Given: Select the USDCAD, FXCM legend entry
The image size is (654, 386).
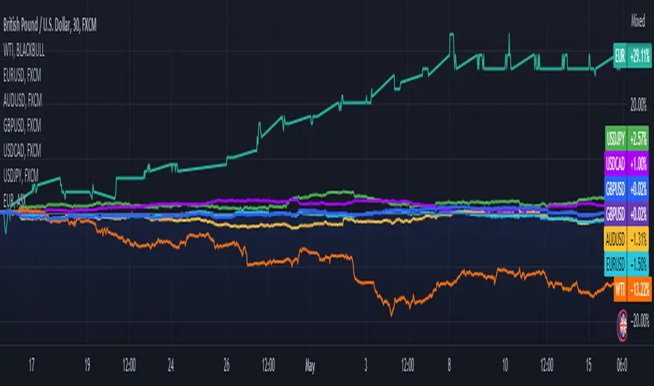Looking at the screenshot, I should pyautogui.click(x=22, y=151).
